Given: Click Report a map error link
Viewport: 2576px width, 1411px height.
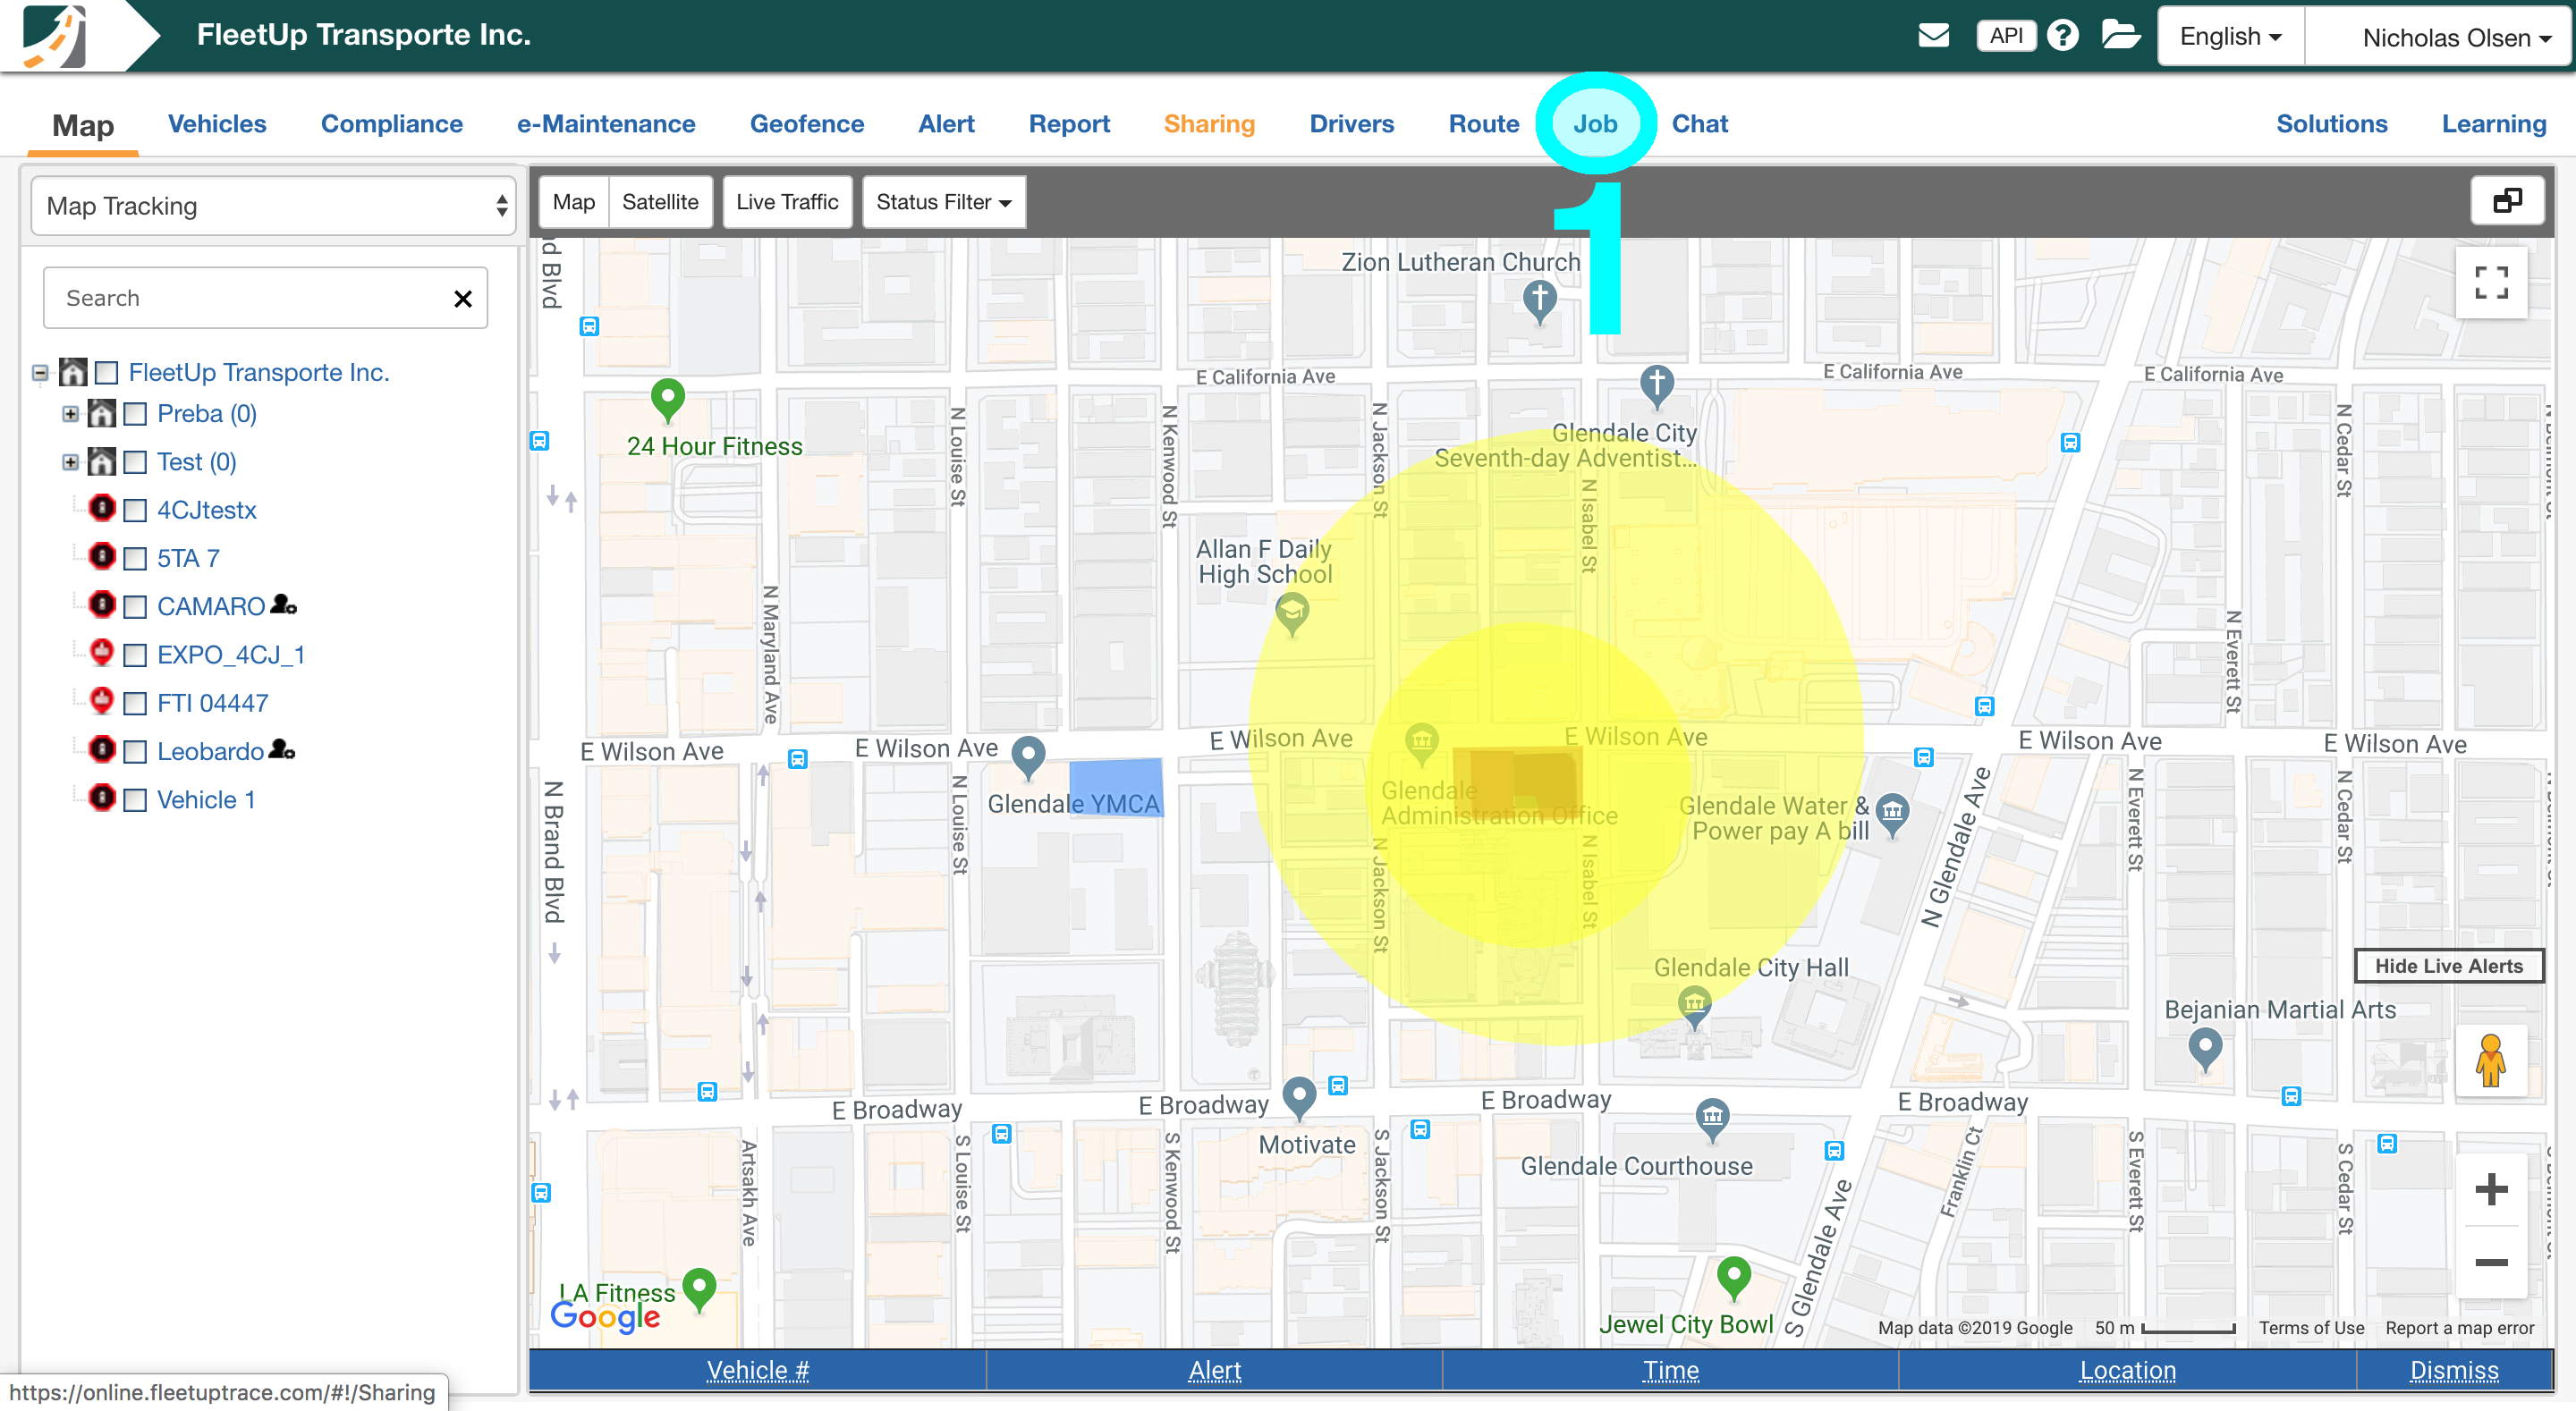Looking at the screenshot, I should tap(2459, 1328).
